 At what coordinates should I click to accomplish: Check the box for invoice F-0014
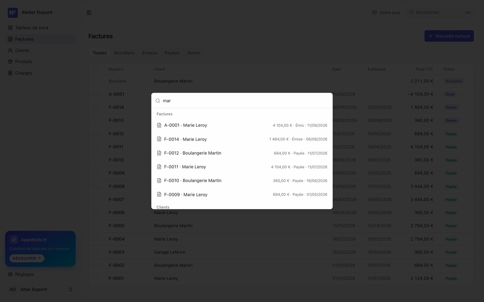pyautogui.click(x=96, y=107)
